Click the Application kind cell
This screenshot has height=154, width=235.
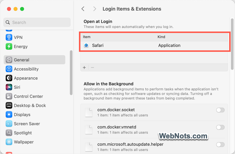click(169, 45)
